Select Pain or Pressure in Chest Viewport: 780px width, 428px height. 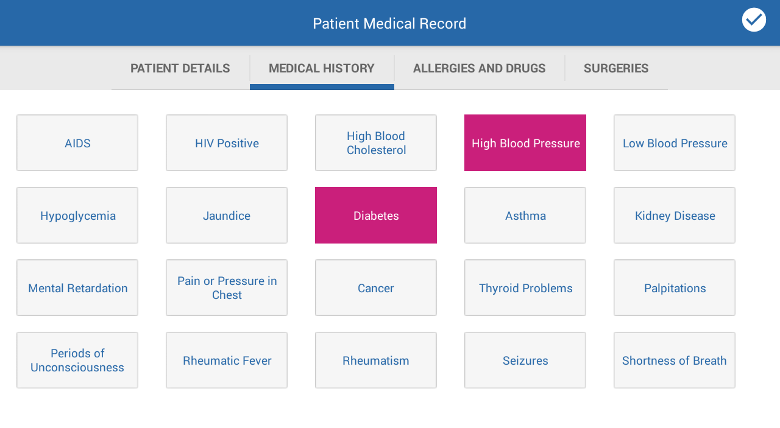coord(227,288)
